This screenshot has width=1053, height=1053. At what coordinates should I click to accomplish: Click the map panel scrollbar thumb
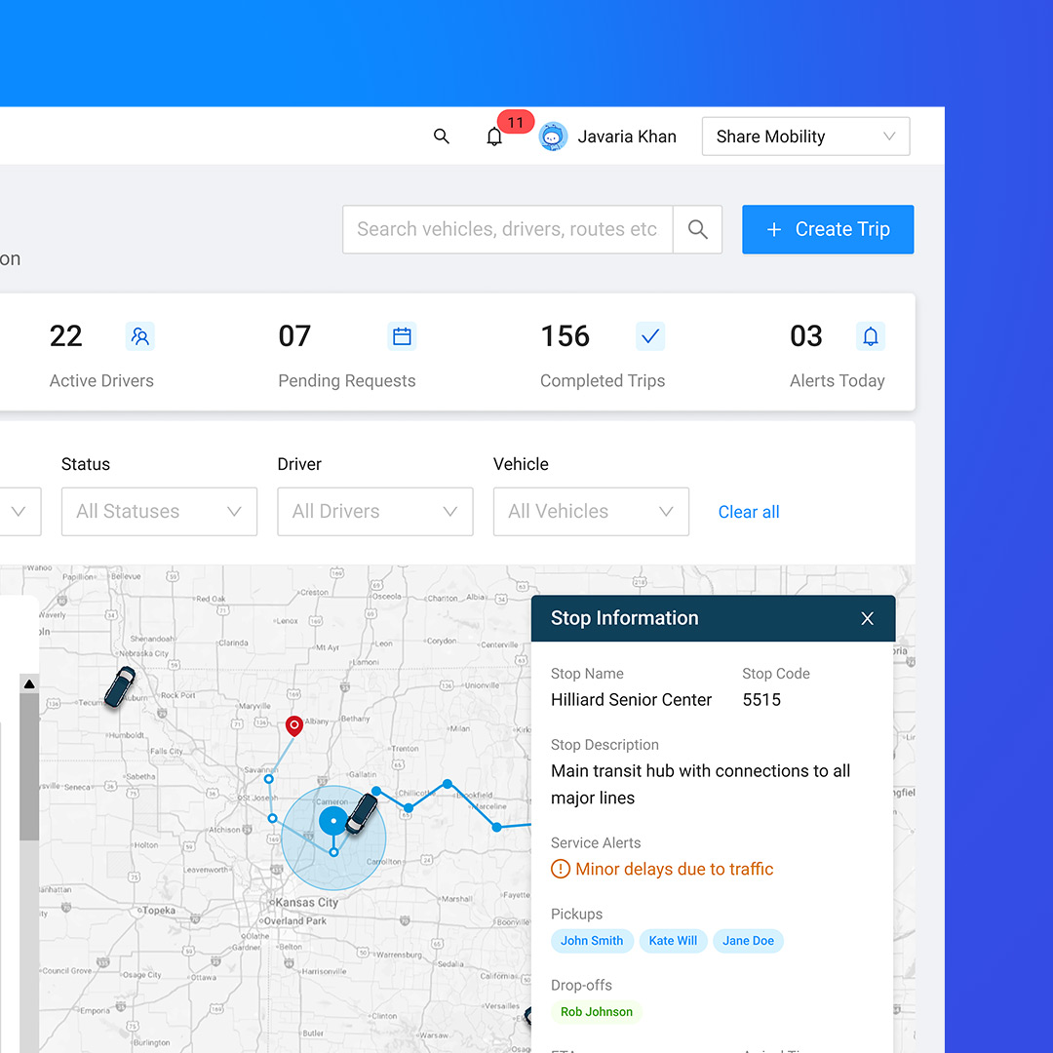point(29,767)
